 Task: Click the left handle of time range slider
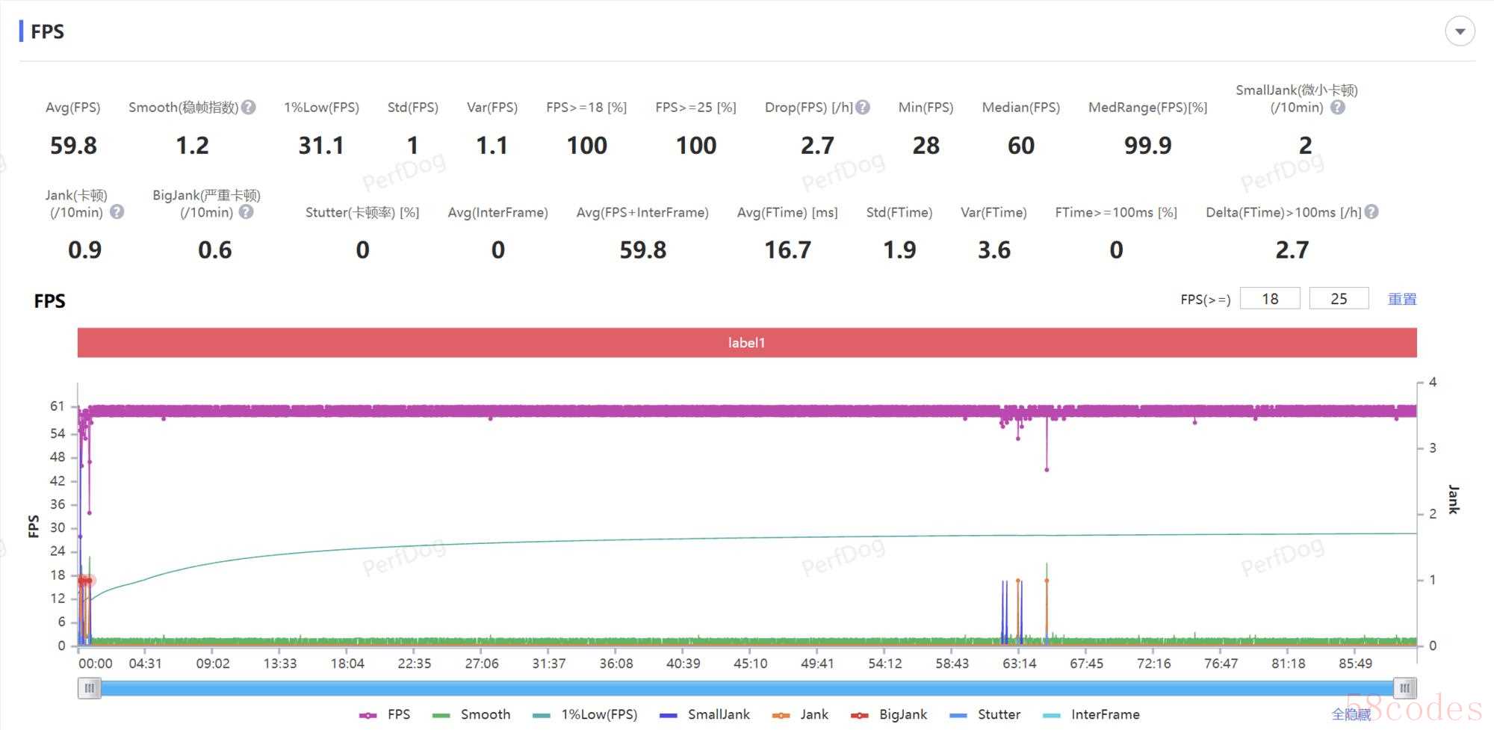point(90,688)
